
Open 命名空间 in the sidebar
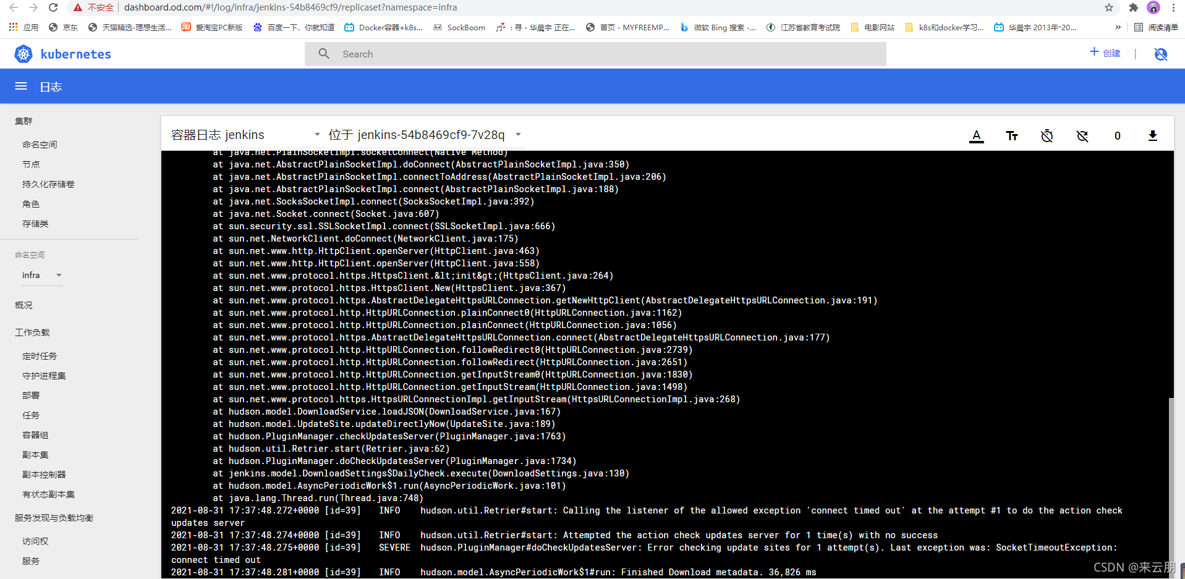[x=40, y=145]
